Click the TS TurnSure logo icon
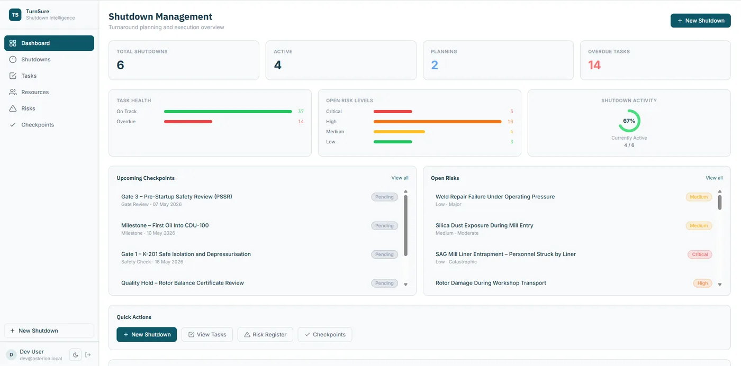This screenshot has height=366, width=741. pyautogui.click(x=15, y=15)
